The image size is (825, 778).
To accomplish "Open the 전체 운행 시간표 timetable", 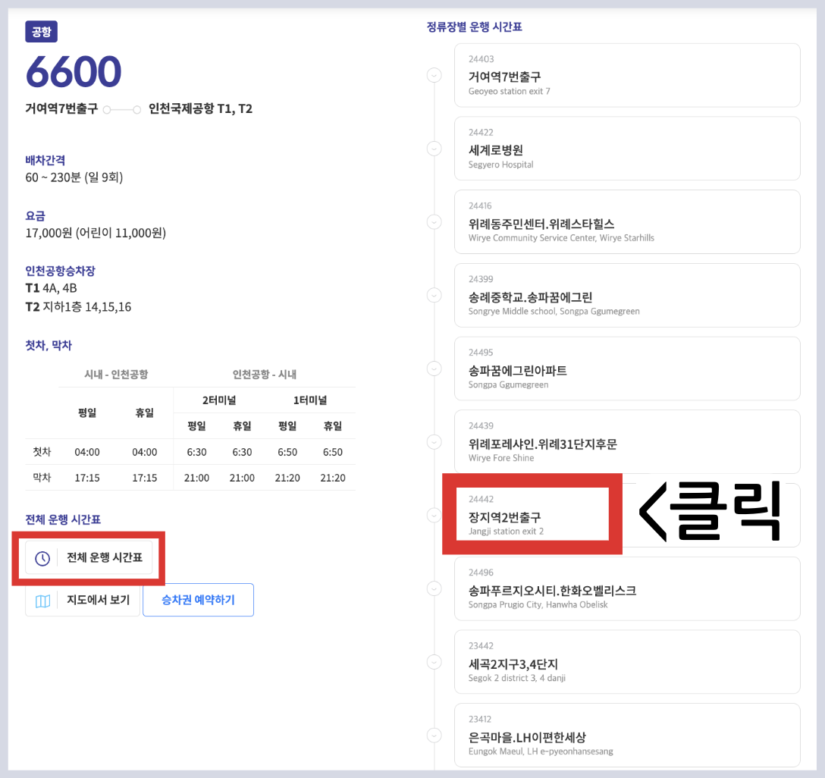I will coord(89,559).
